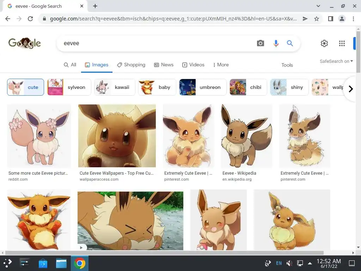Apply the umbreon filter chip

(203, 87)
